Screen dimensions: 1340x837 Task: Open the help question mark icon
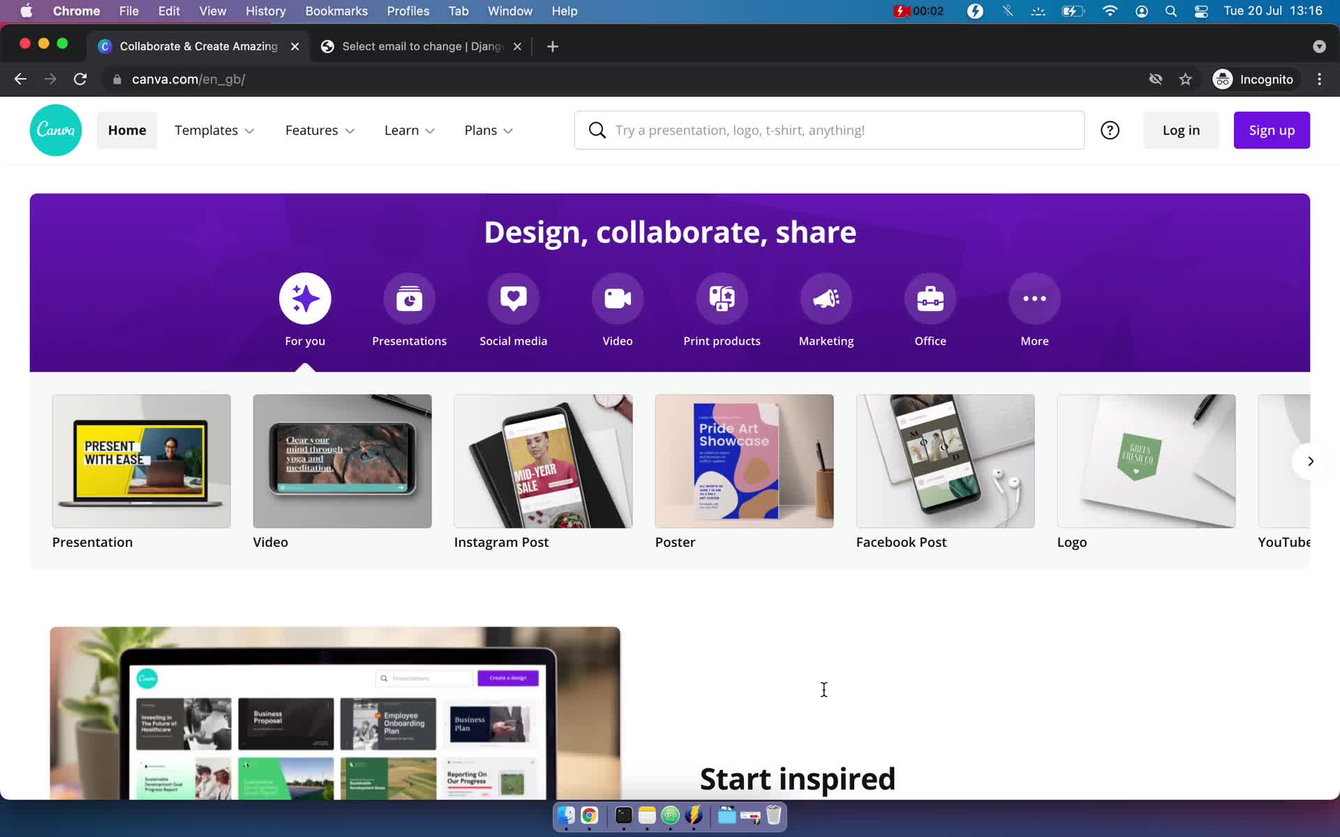pos(1110,130)
